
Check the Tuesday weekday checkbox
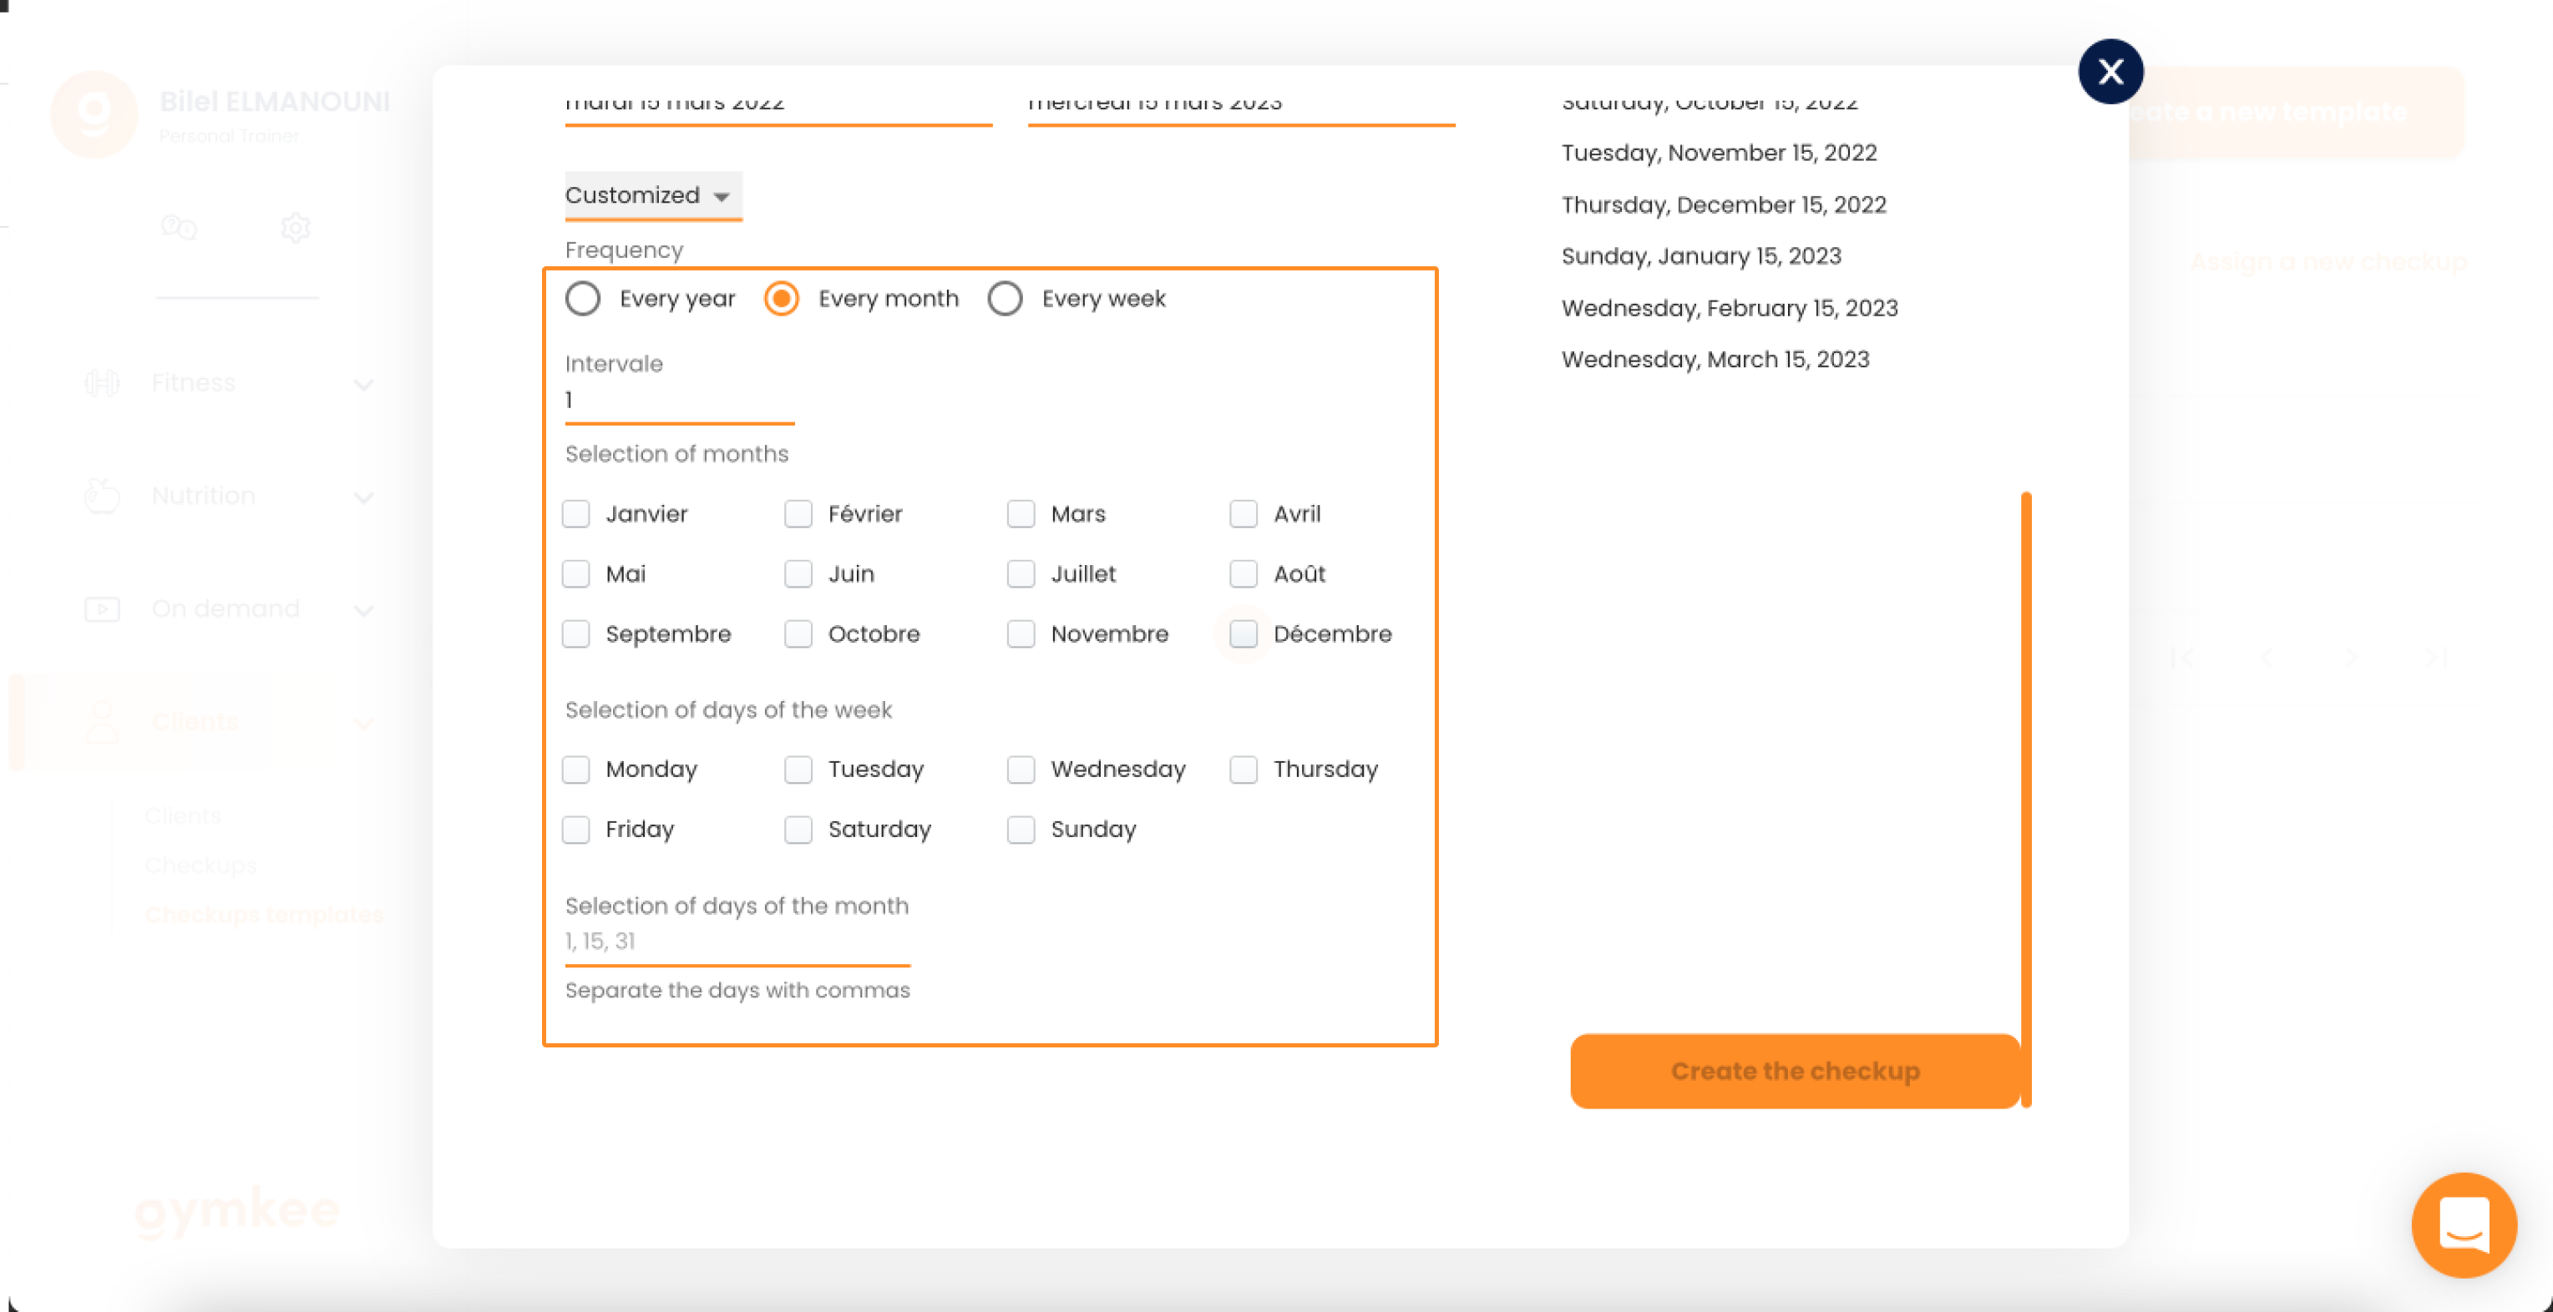[x=798, y=770]
